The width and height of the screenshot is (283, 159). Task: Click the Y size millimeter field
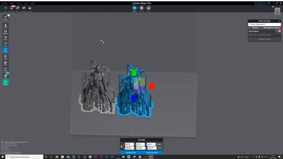(140, 144)
